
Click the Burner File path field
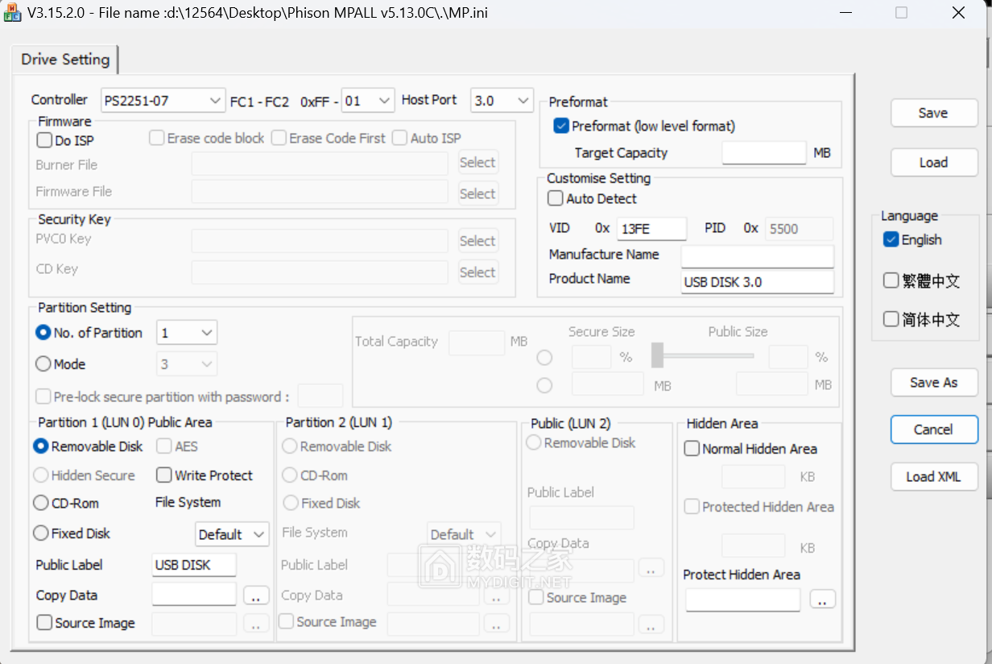click(x=320, y=164)
